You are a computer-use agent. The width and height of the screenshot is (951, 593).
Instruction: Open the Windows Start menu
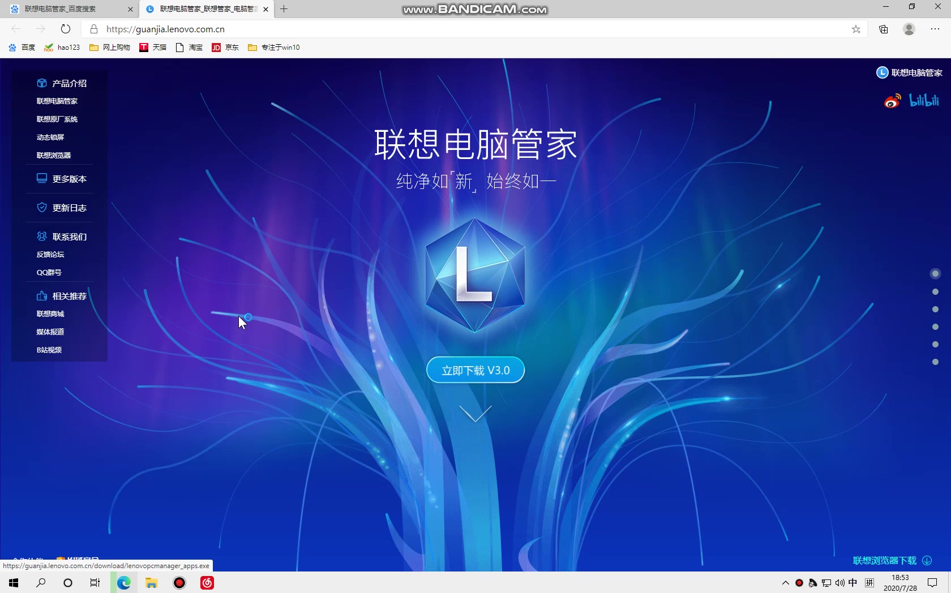(14, 583)
